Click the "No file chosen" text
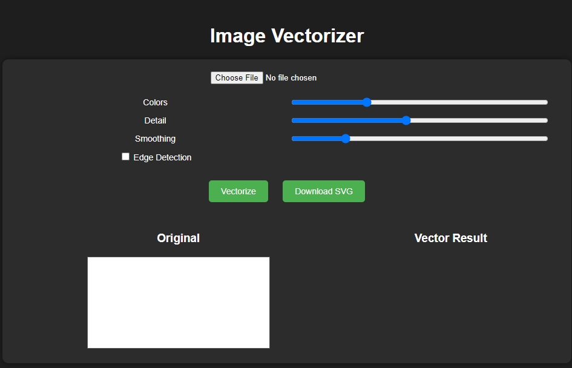572x368 pixels. [291, 78]
